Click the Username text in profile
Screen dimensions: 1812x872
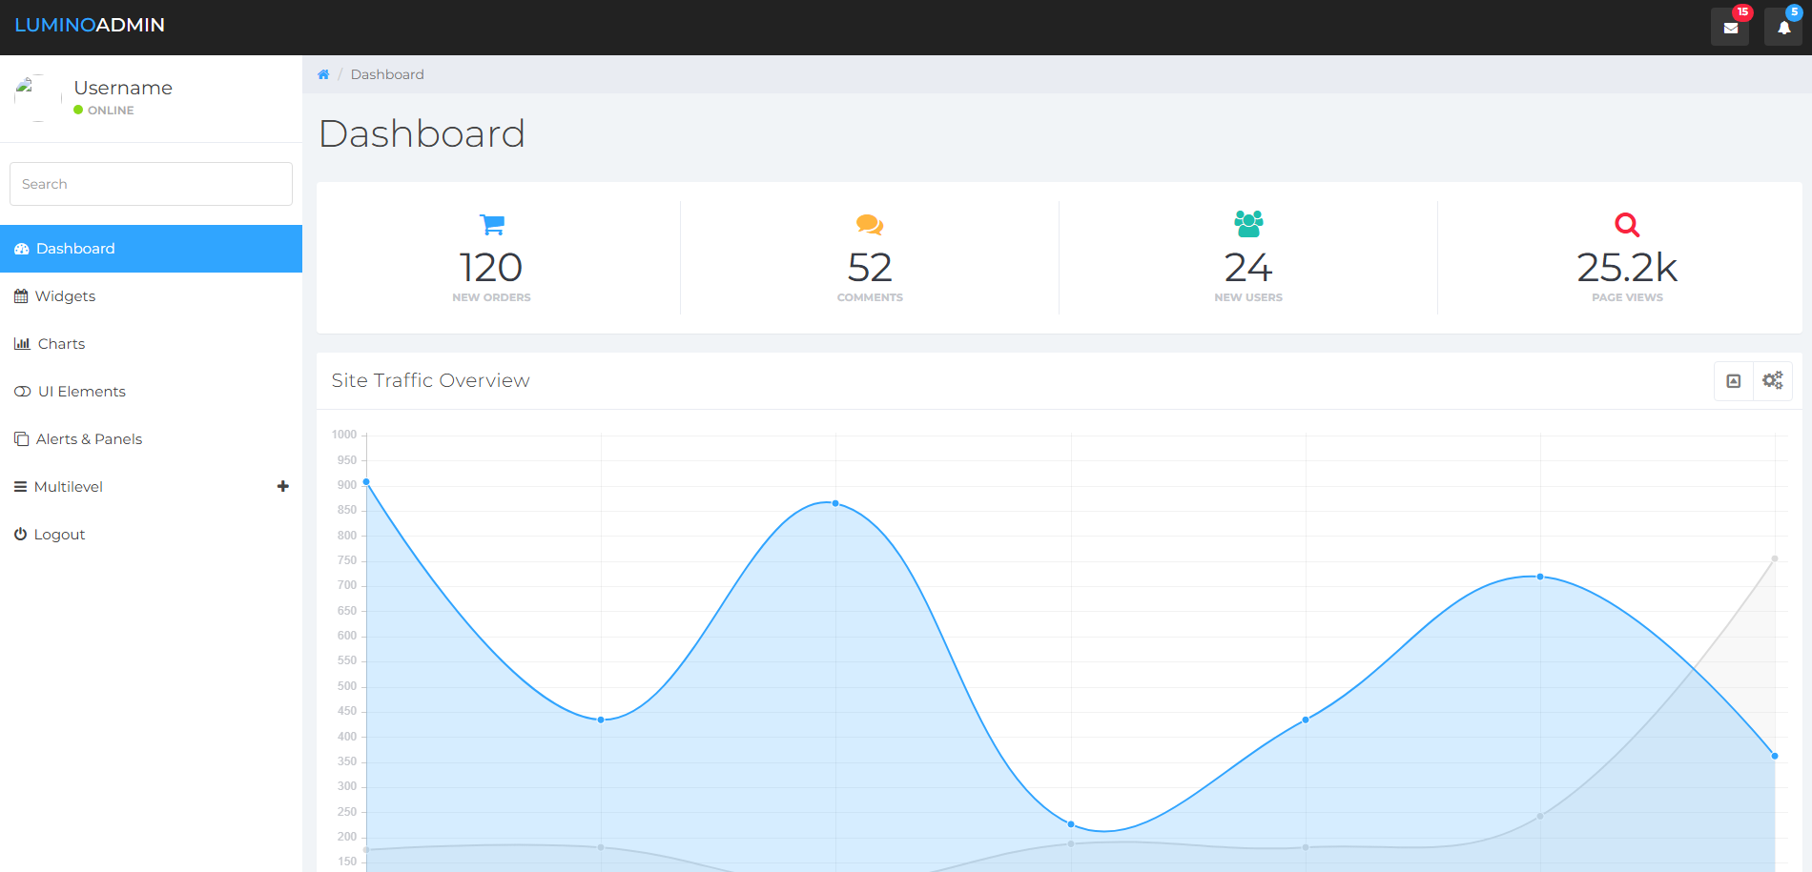(123, 88)
